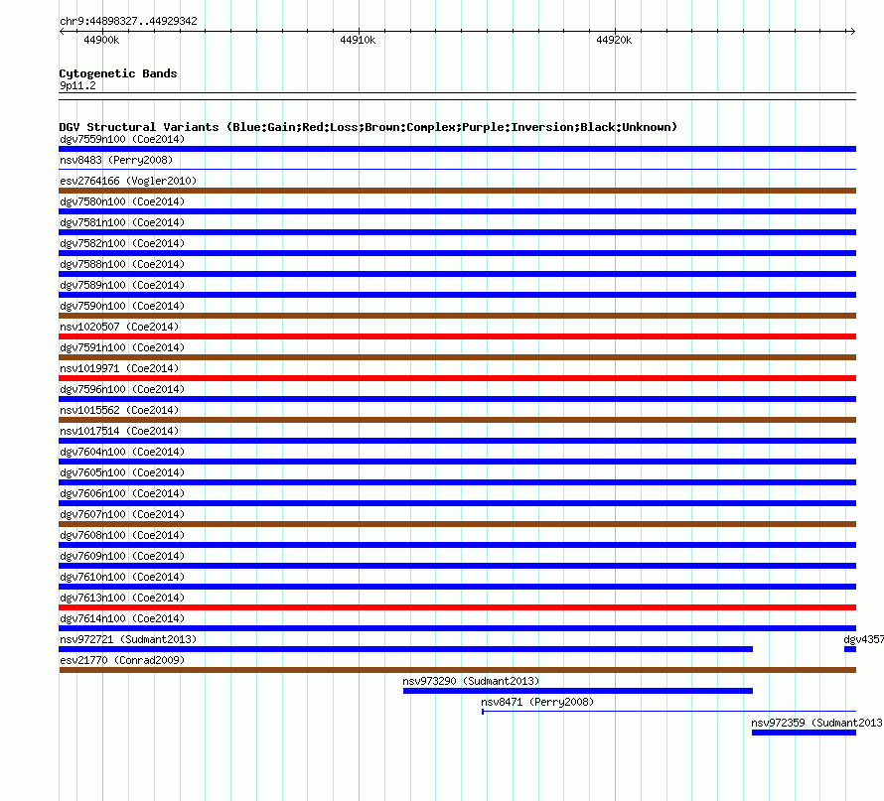The image size is (884, 801).
Task: Click dgv7608n100 (Coe2014) label
Action: point(122,535)
